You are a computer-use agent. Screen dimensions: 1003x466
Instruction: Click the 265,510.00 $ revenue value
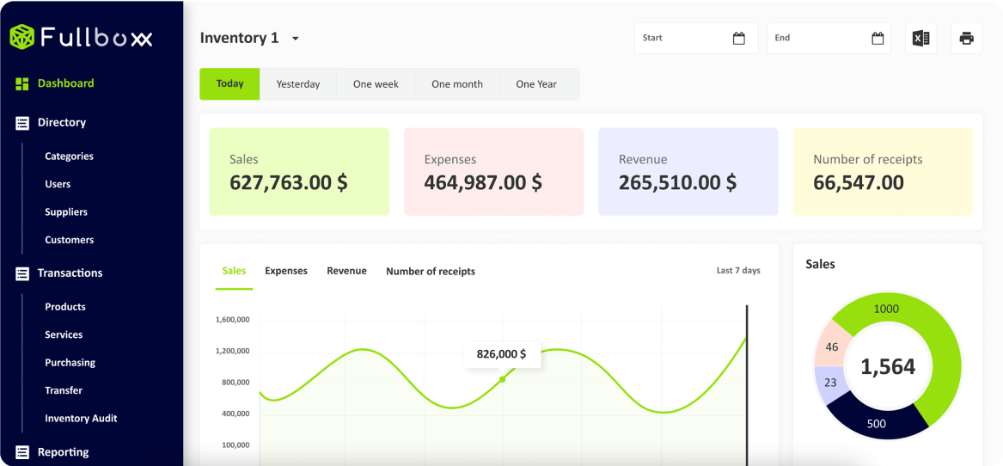coord(677,182)
